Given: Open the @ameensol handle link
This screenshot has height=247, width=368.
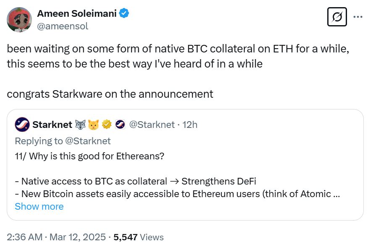Looking at the screenshot, I should pyautogui.click(x=63, y=26).
